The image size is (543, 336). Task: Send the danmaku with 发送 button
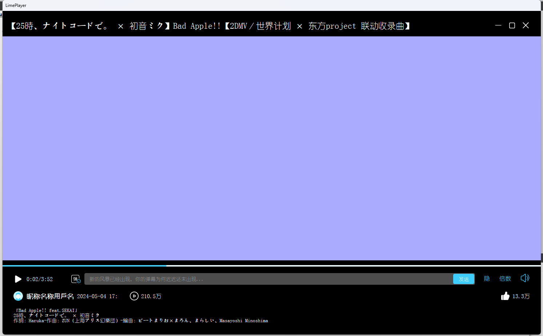[464, 279]
